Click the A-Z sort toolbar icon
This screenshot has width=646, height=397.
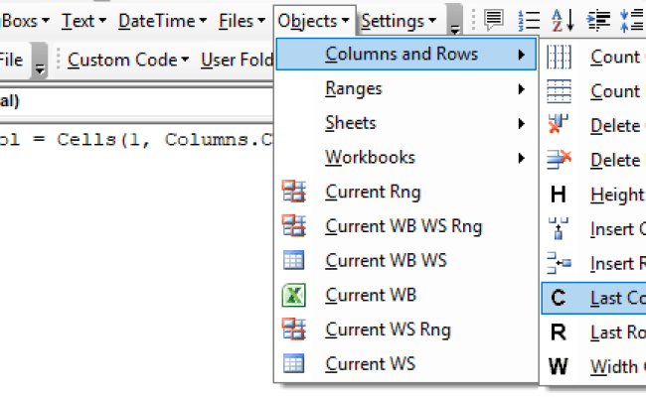click(563, 20)
